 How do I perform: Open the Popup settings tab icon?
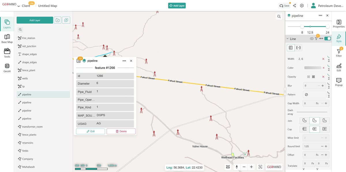point(339,82)
